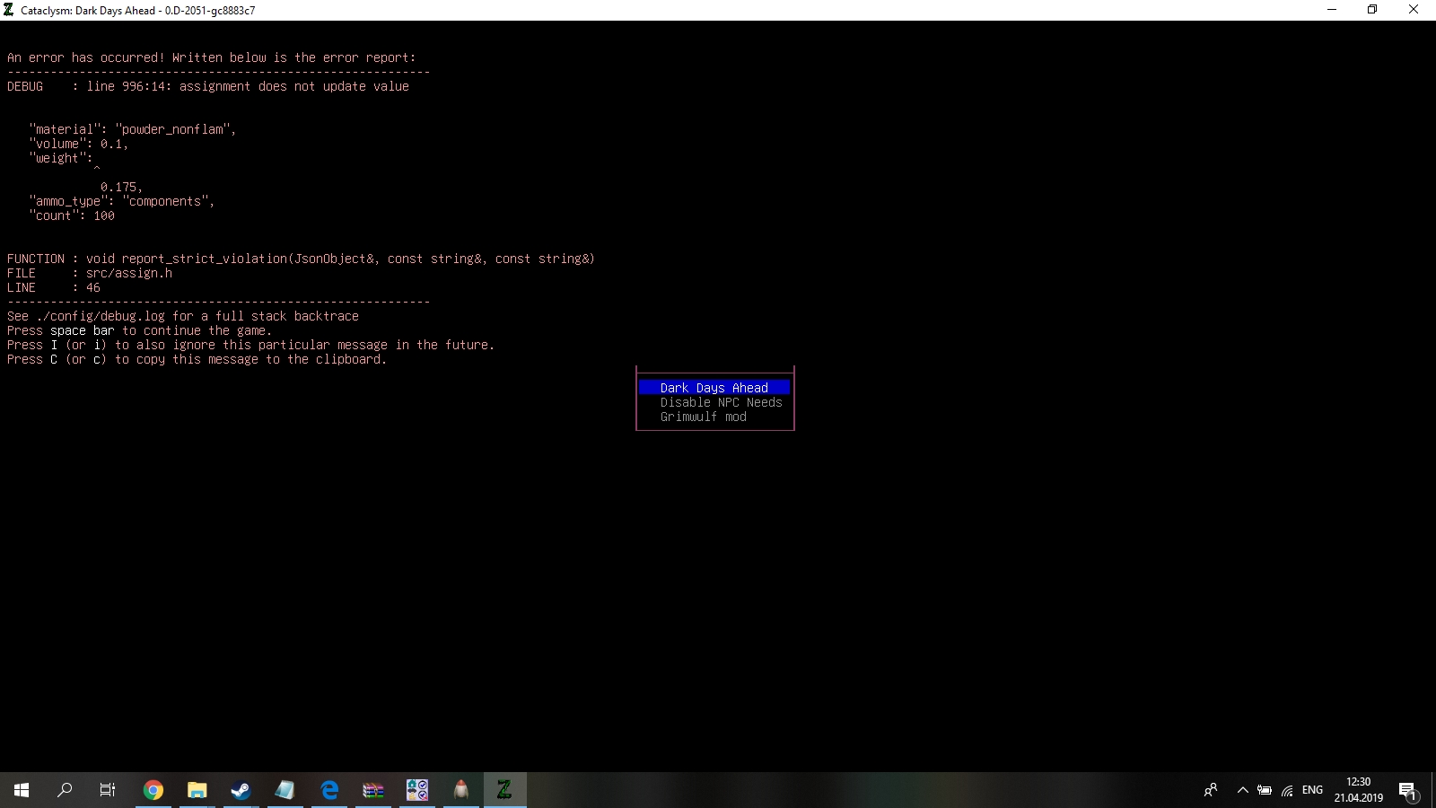Select the Grimwulf mod entry

704,417
